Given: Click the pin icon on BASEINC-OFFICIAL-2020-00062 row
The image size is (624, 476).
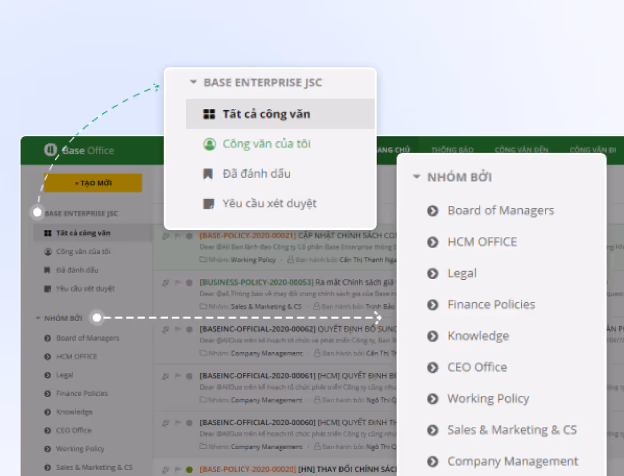Looking at the screenshot, I should (166, 329).
